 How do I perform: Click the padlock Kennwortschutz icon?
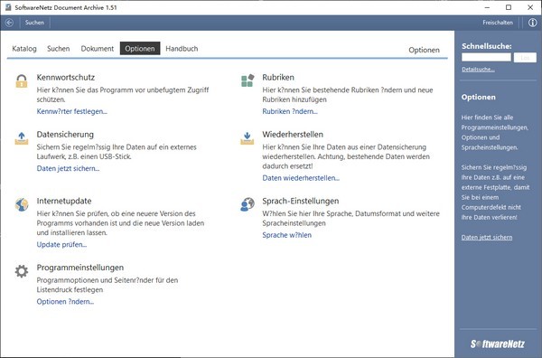(22, 81)
